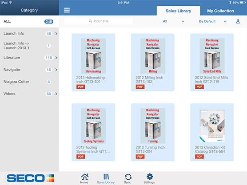
Task: Switch to the My Collection tab
Action: (x=220, y=11)
